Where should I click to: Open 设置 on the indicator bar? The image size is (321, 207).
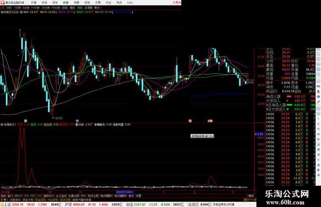click(x=138, y=196)
